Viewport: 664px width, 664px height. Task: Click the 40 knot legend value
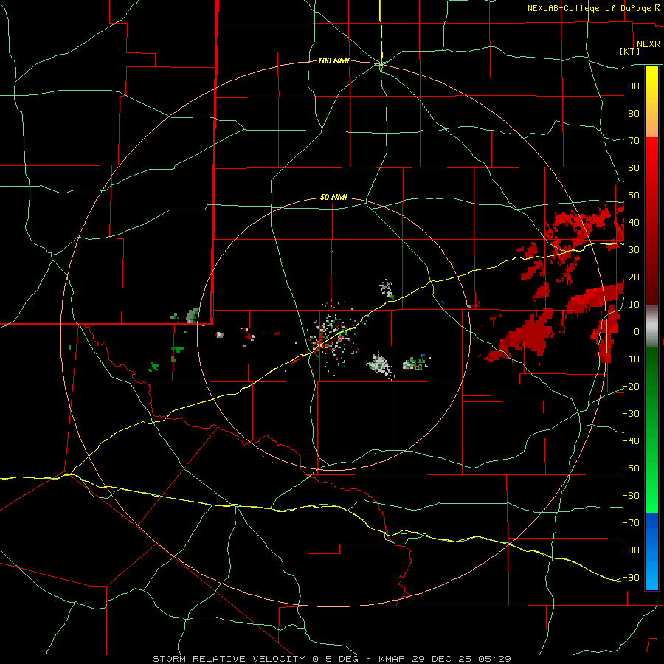pos(634,222)
